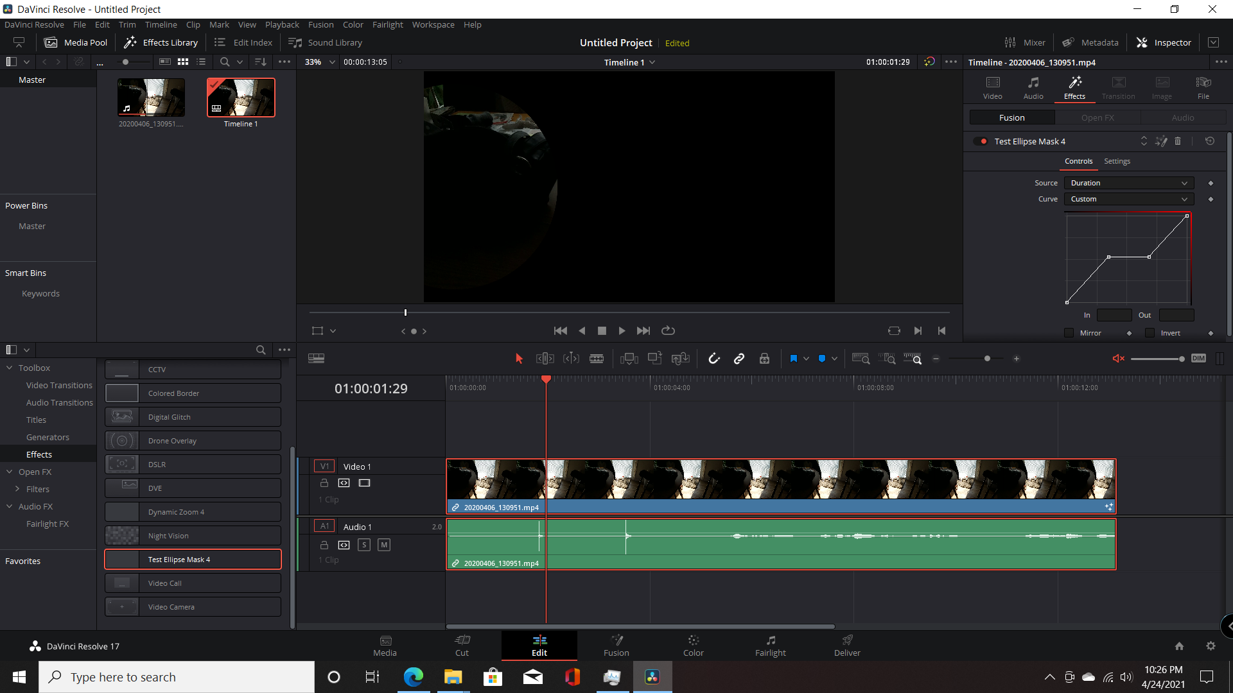Mute audio using speaker icon
The width and height of the screenshot is (1233, 693).
tap(1118, 359)
